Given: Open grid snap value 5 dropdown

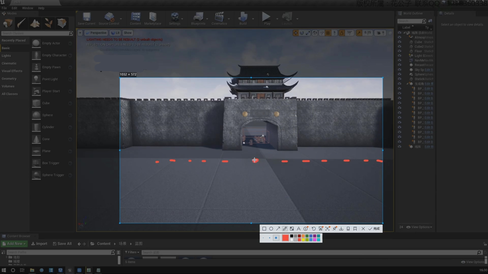Looking at the screenshot, I should click(x=334, y=33).
